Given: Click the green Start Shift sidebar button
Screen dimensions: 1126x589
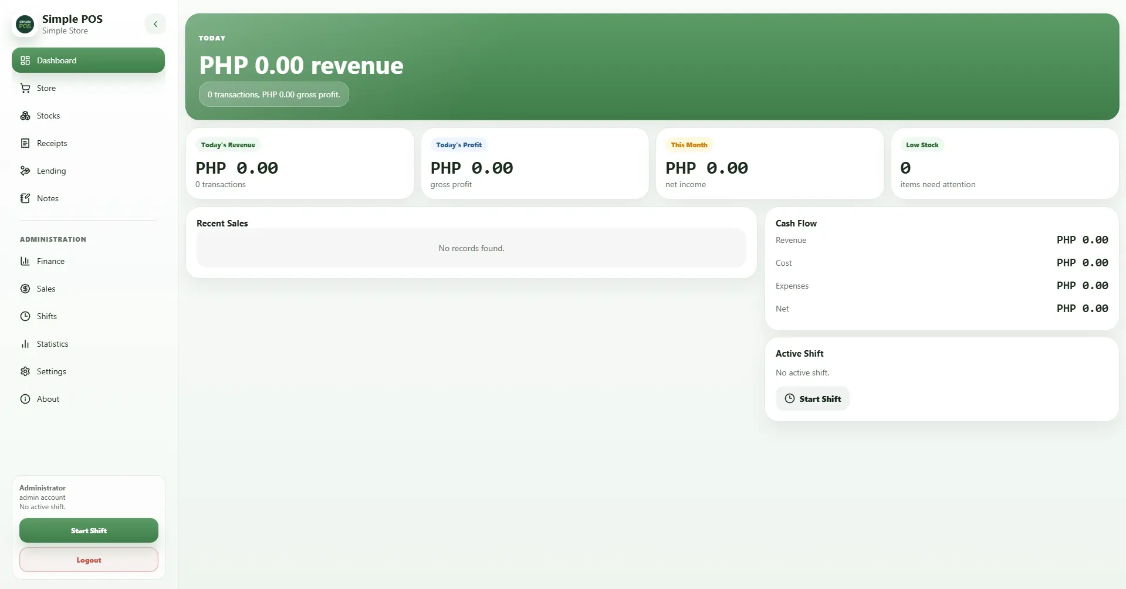Looking at the screenshot, I should pyautogui.click(x=89, y=530).
